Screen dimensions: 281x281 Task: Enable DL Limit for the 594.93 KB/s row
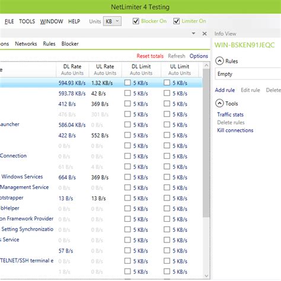pyautogui.click(x=127, y=82)
